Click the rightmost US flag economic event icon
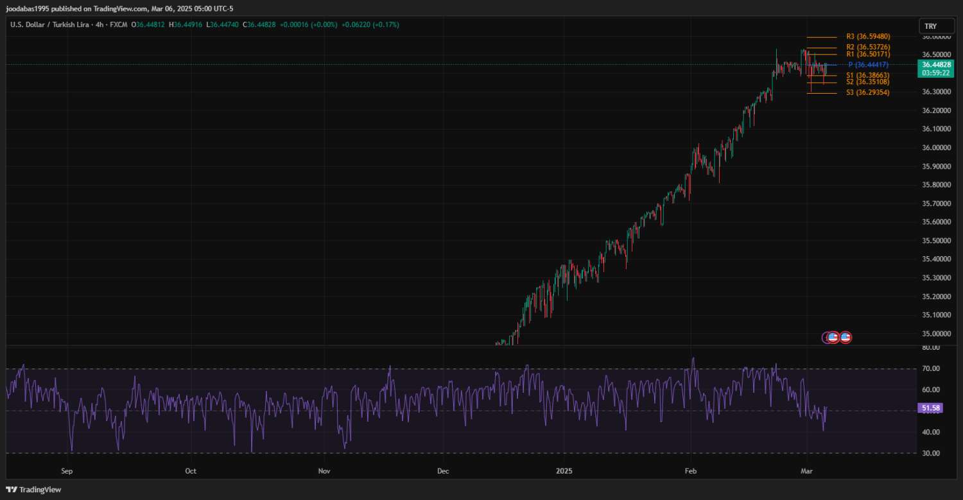Image resolution: width=963 pixels, height=500 pixels. click(x=846, y=337)
